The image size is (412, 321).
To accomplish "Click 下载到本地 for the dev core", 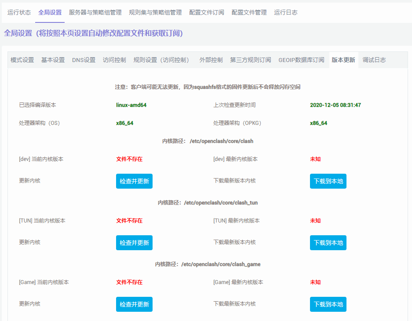I will [x=328, y=181].
